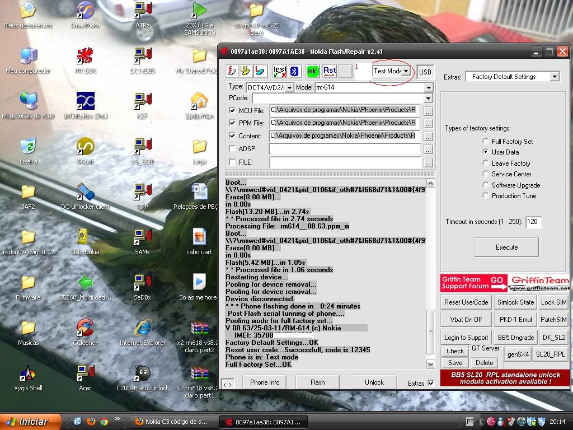
Task: Click the Phone Info button
Action: (x=265, y=382)
